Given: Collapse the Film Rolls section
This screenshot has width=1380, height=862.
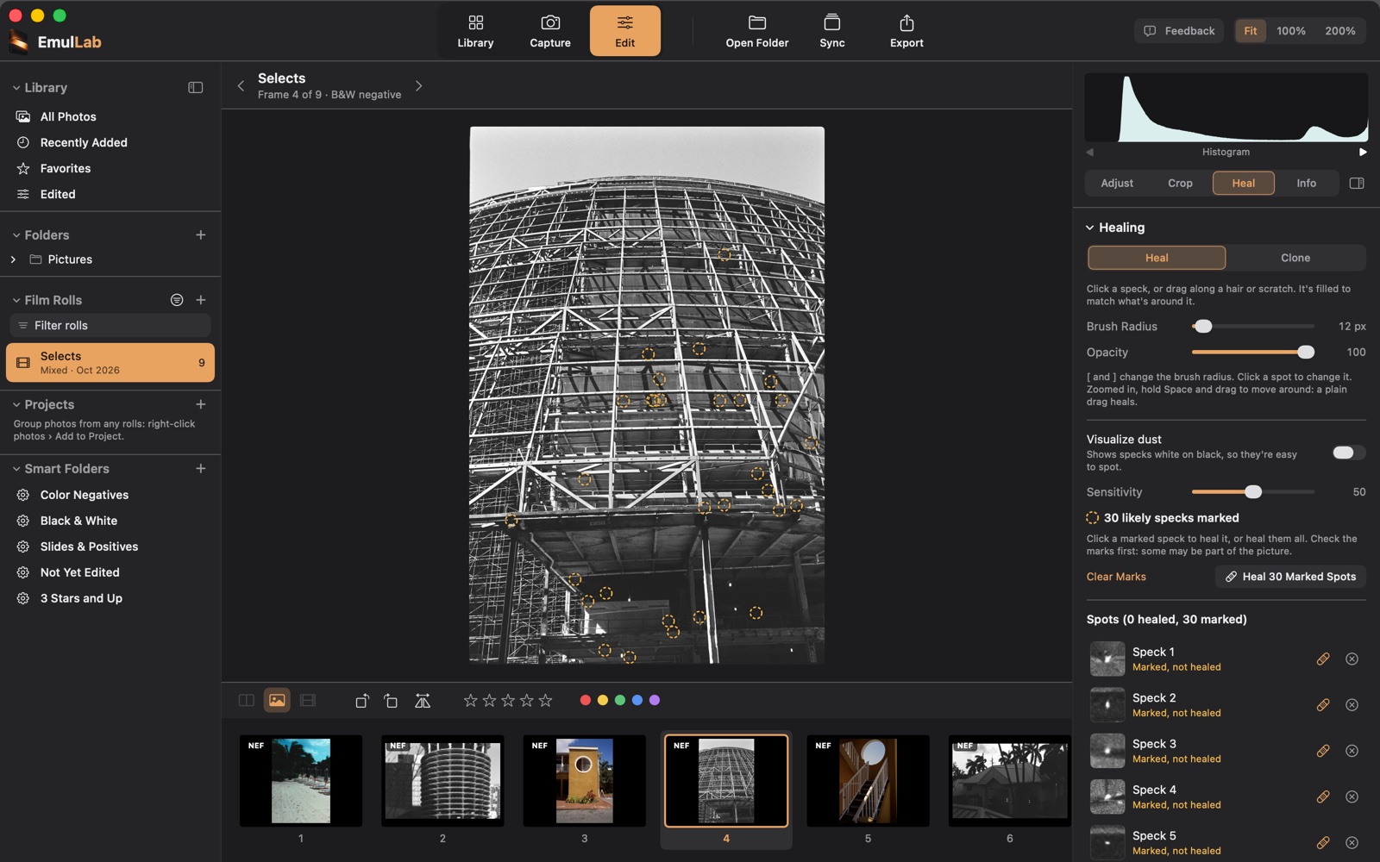Looking at the screenshot, I should click(x=16, y=300).
